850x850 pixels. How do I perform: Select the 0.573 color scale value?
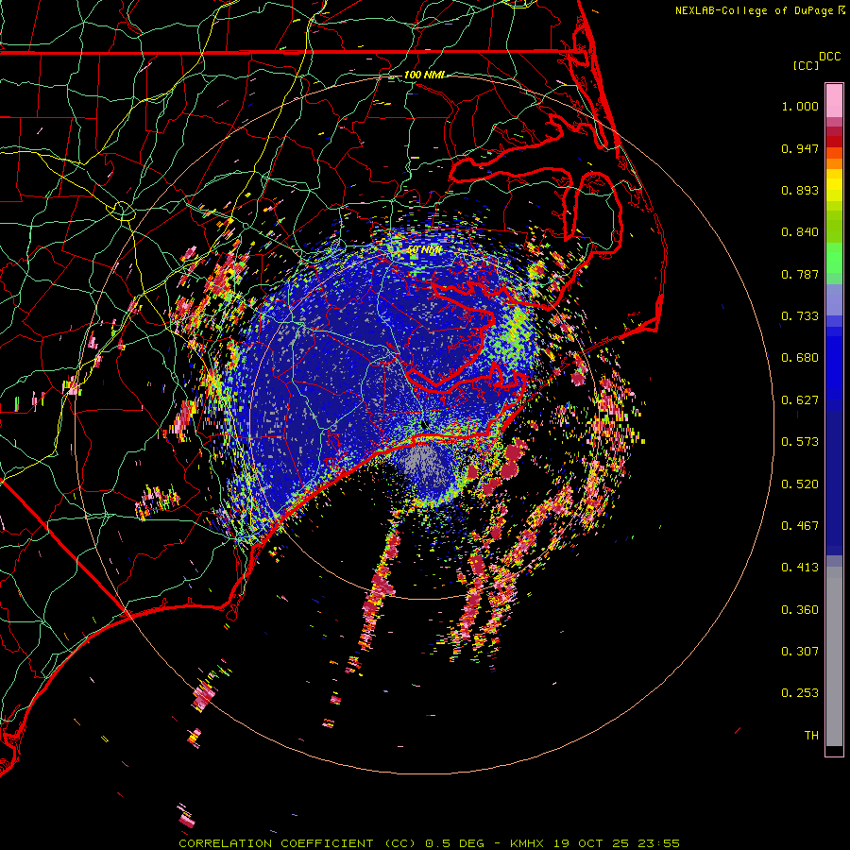(x=800, y=442)
